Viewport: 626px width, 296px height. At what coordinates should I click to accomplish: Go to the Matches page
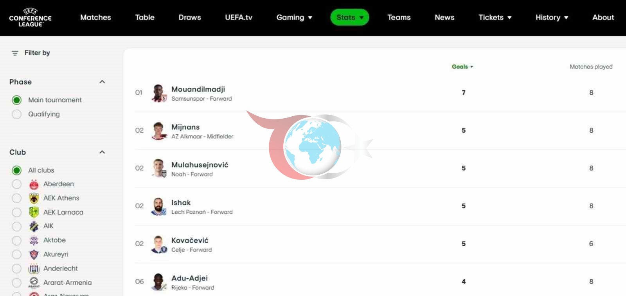[x=95, y=18]
